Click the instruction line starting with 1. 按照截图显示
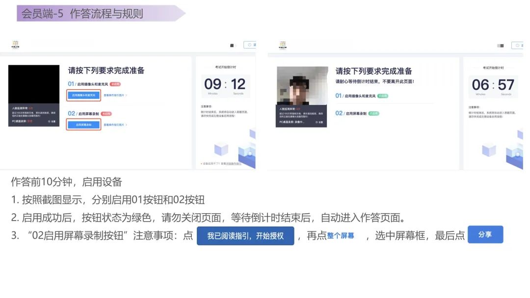This screenshot has height=298, width=530. 108,200
